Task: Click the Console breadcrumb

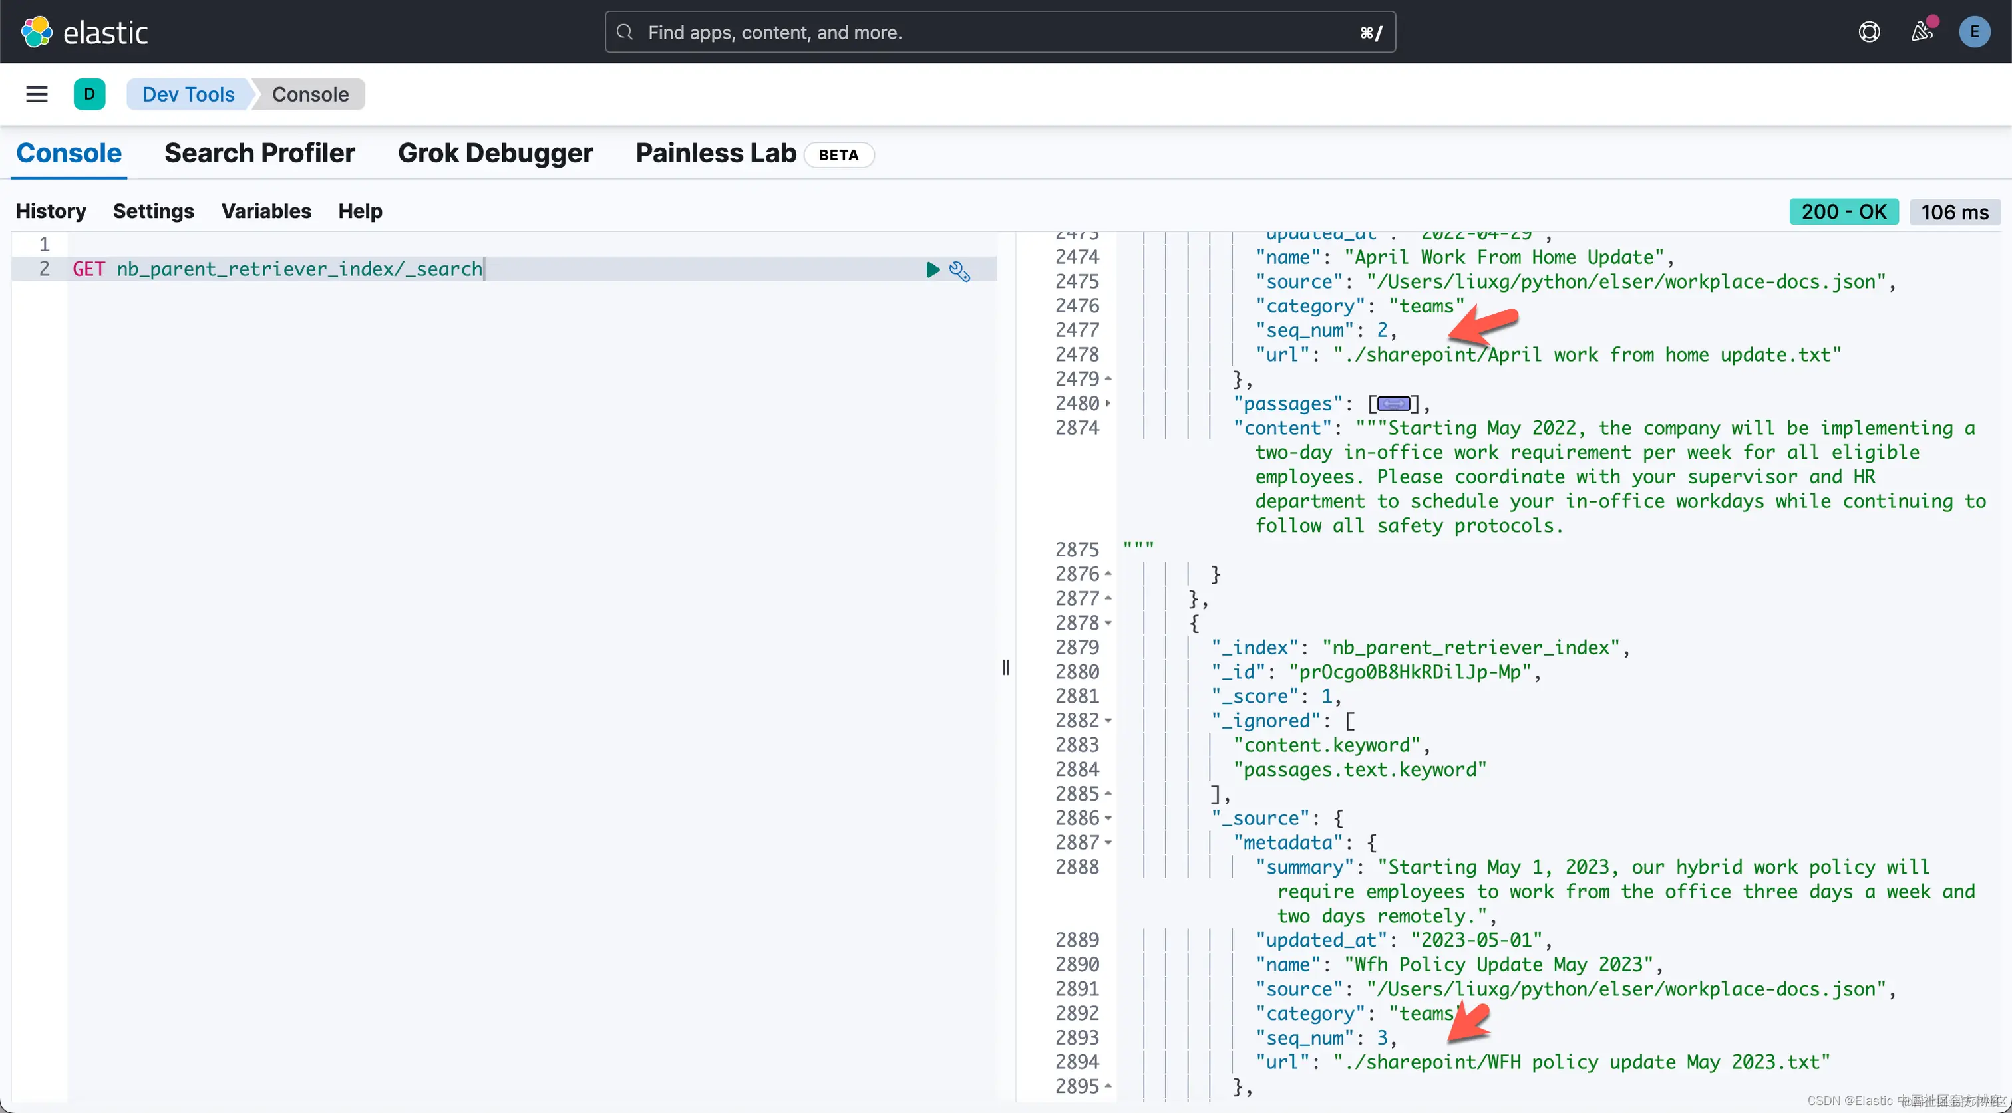Action: [x=310, y=94]
